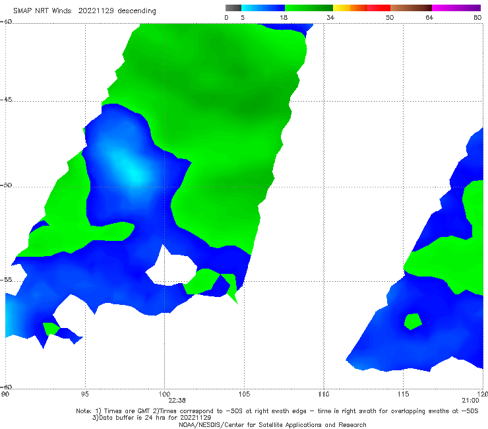Image resolution: width=488 pixels, height=429 pixels.
Task: Click the small green pentagon in the right swath
Action: pyautogui.click(x=413, y=321)
